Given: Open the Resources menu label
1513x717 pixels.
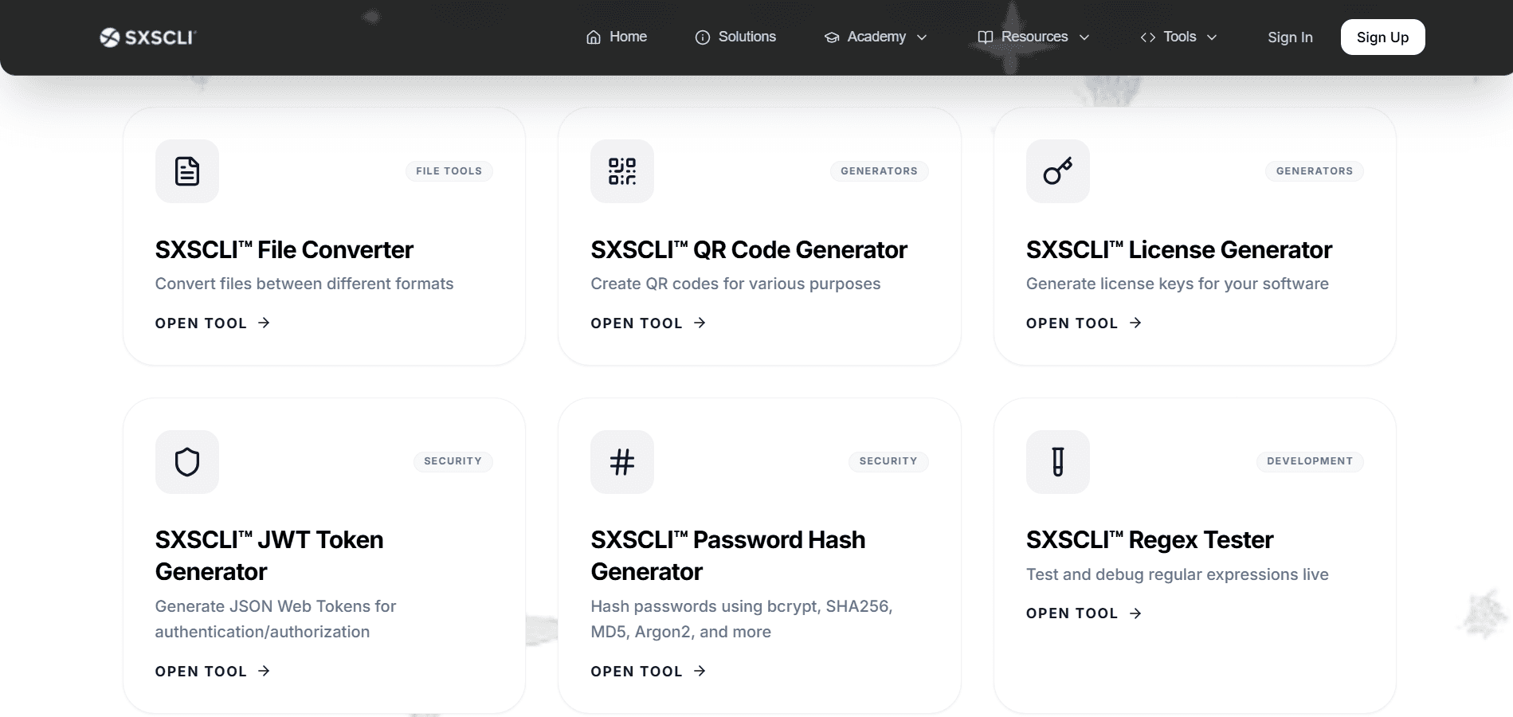Looking at the screenshot, I should click(1034, 37).
